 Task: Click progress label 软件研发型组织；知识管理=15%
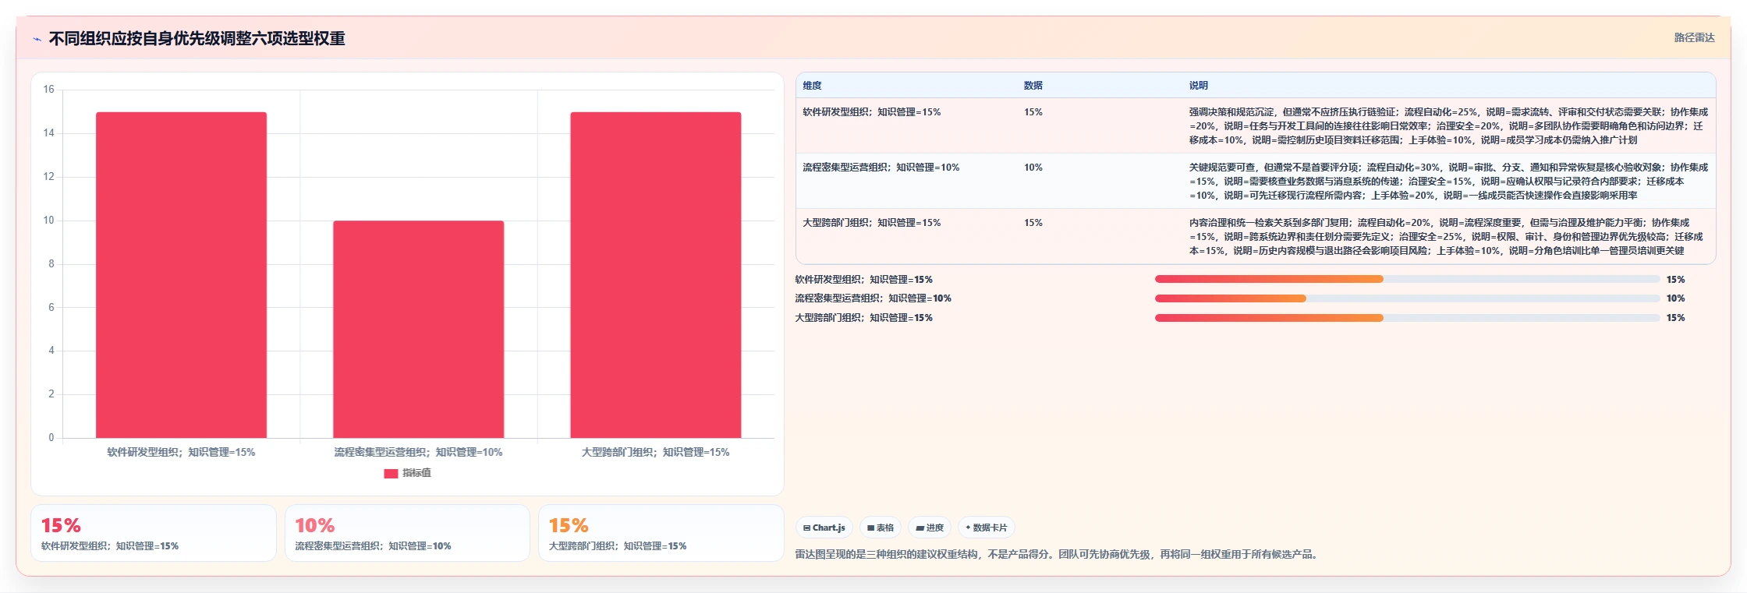point(863,280)
